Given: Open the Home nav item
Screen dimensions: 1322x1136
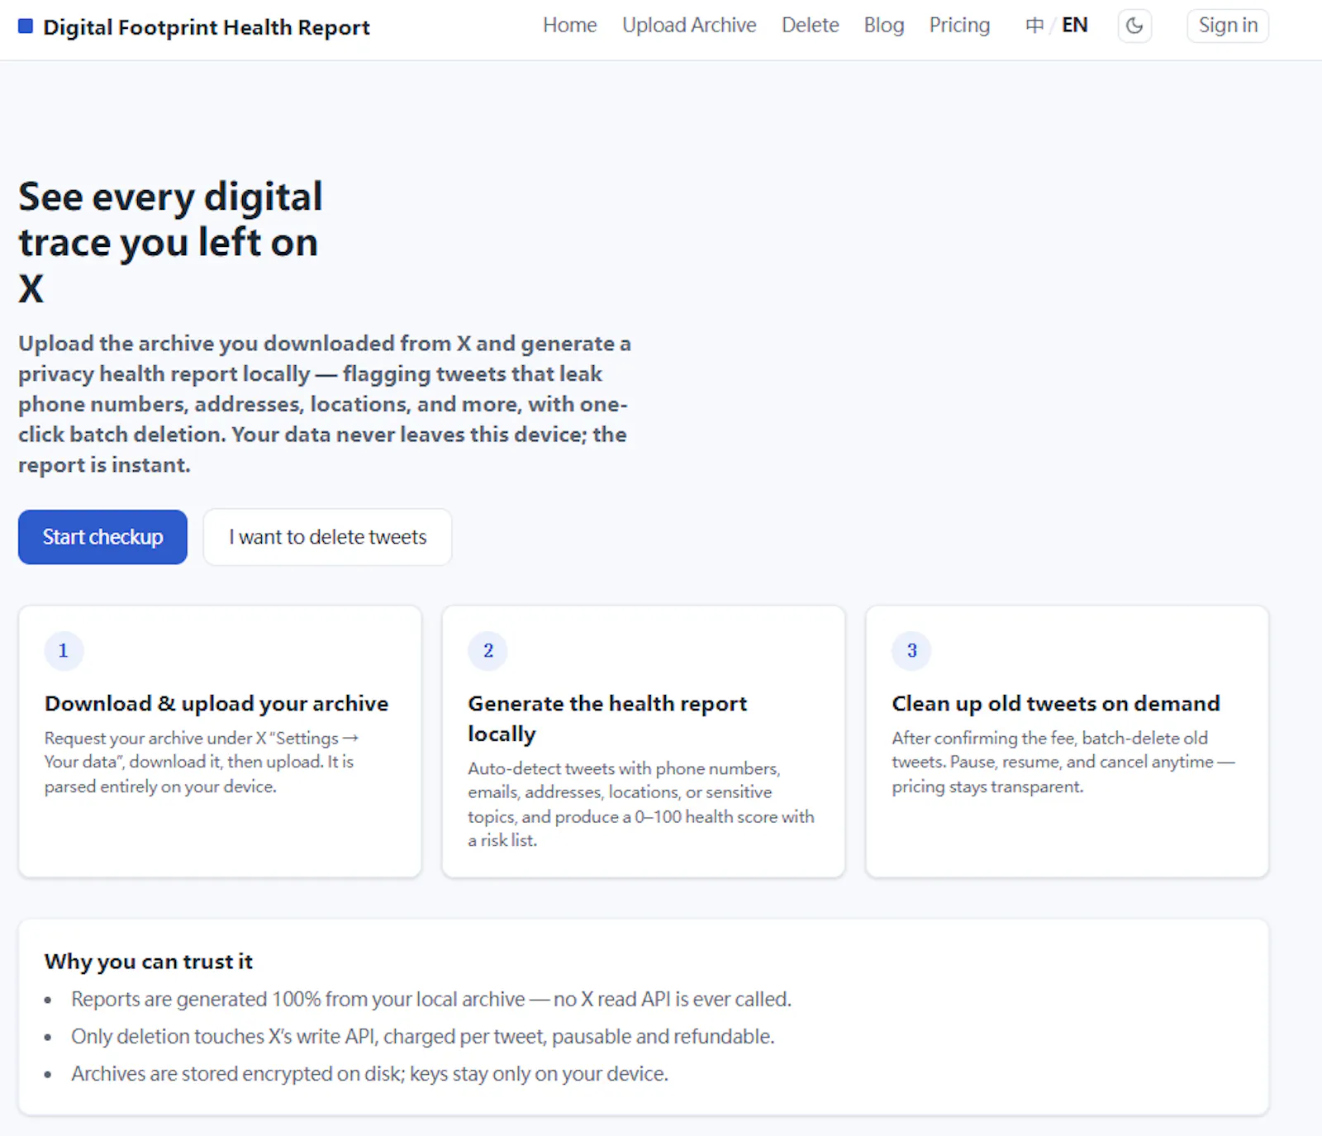Looking at the screenshot, I should pos(569,26).
